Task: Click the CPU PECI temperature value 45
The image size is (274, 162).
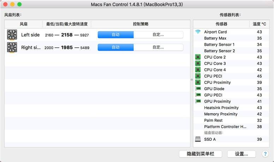Action: click(x=259, y=76)
